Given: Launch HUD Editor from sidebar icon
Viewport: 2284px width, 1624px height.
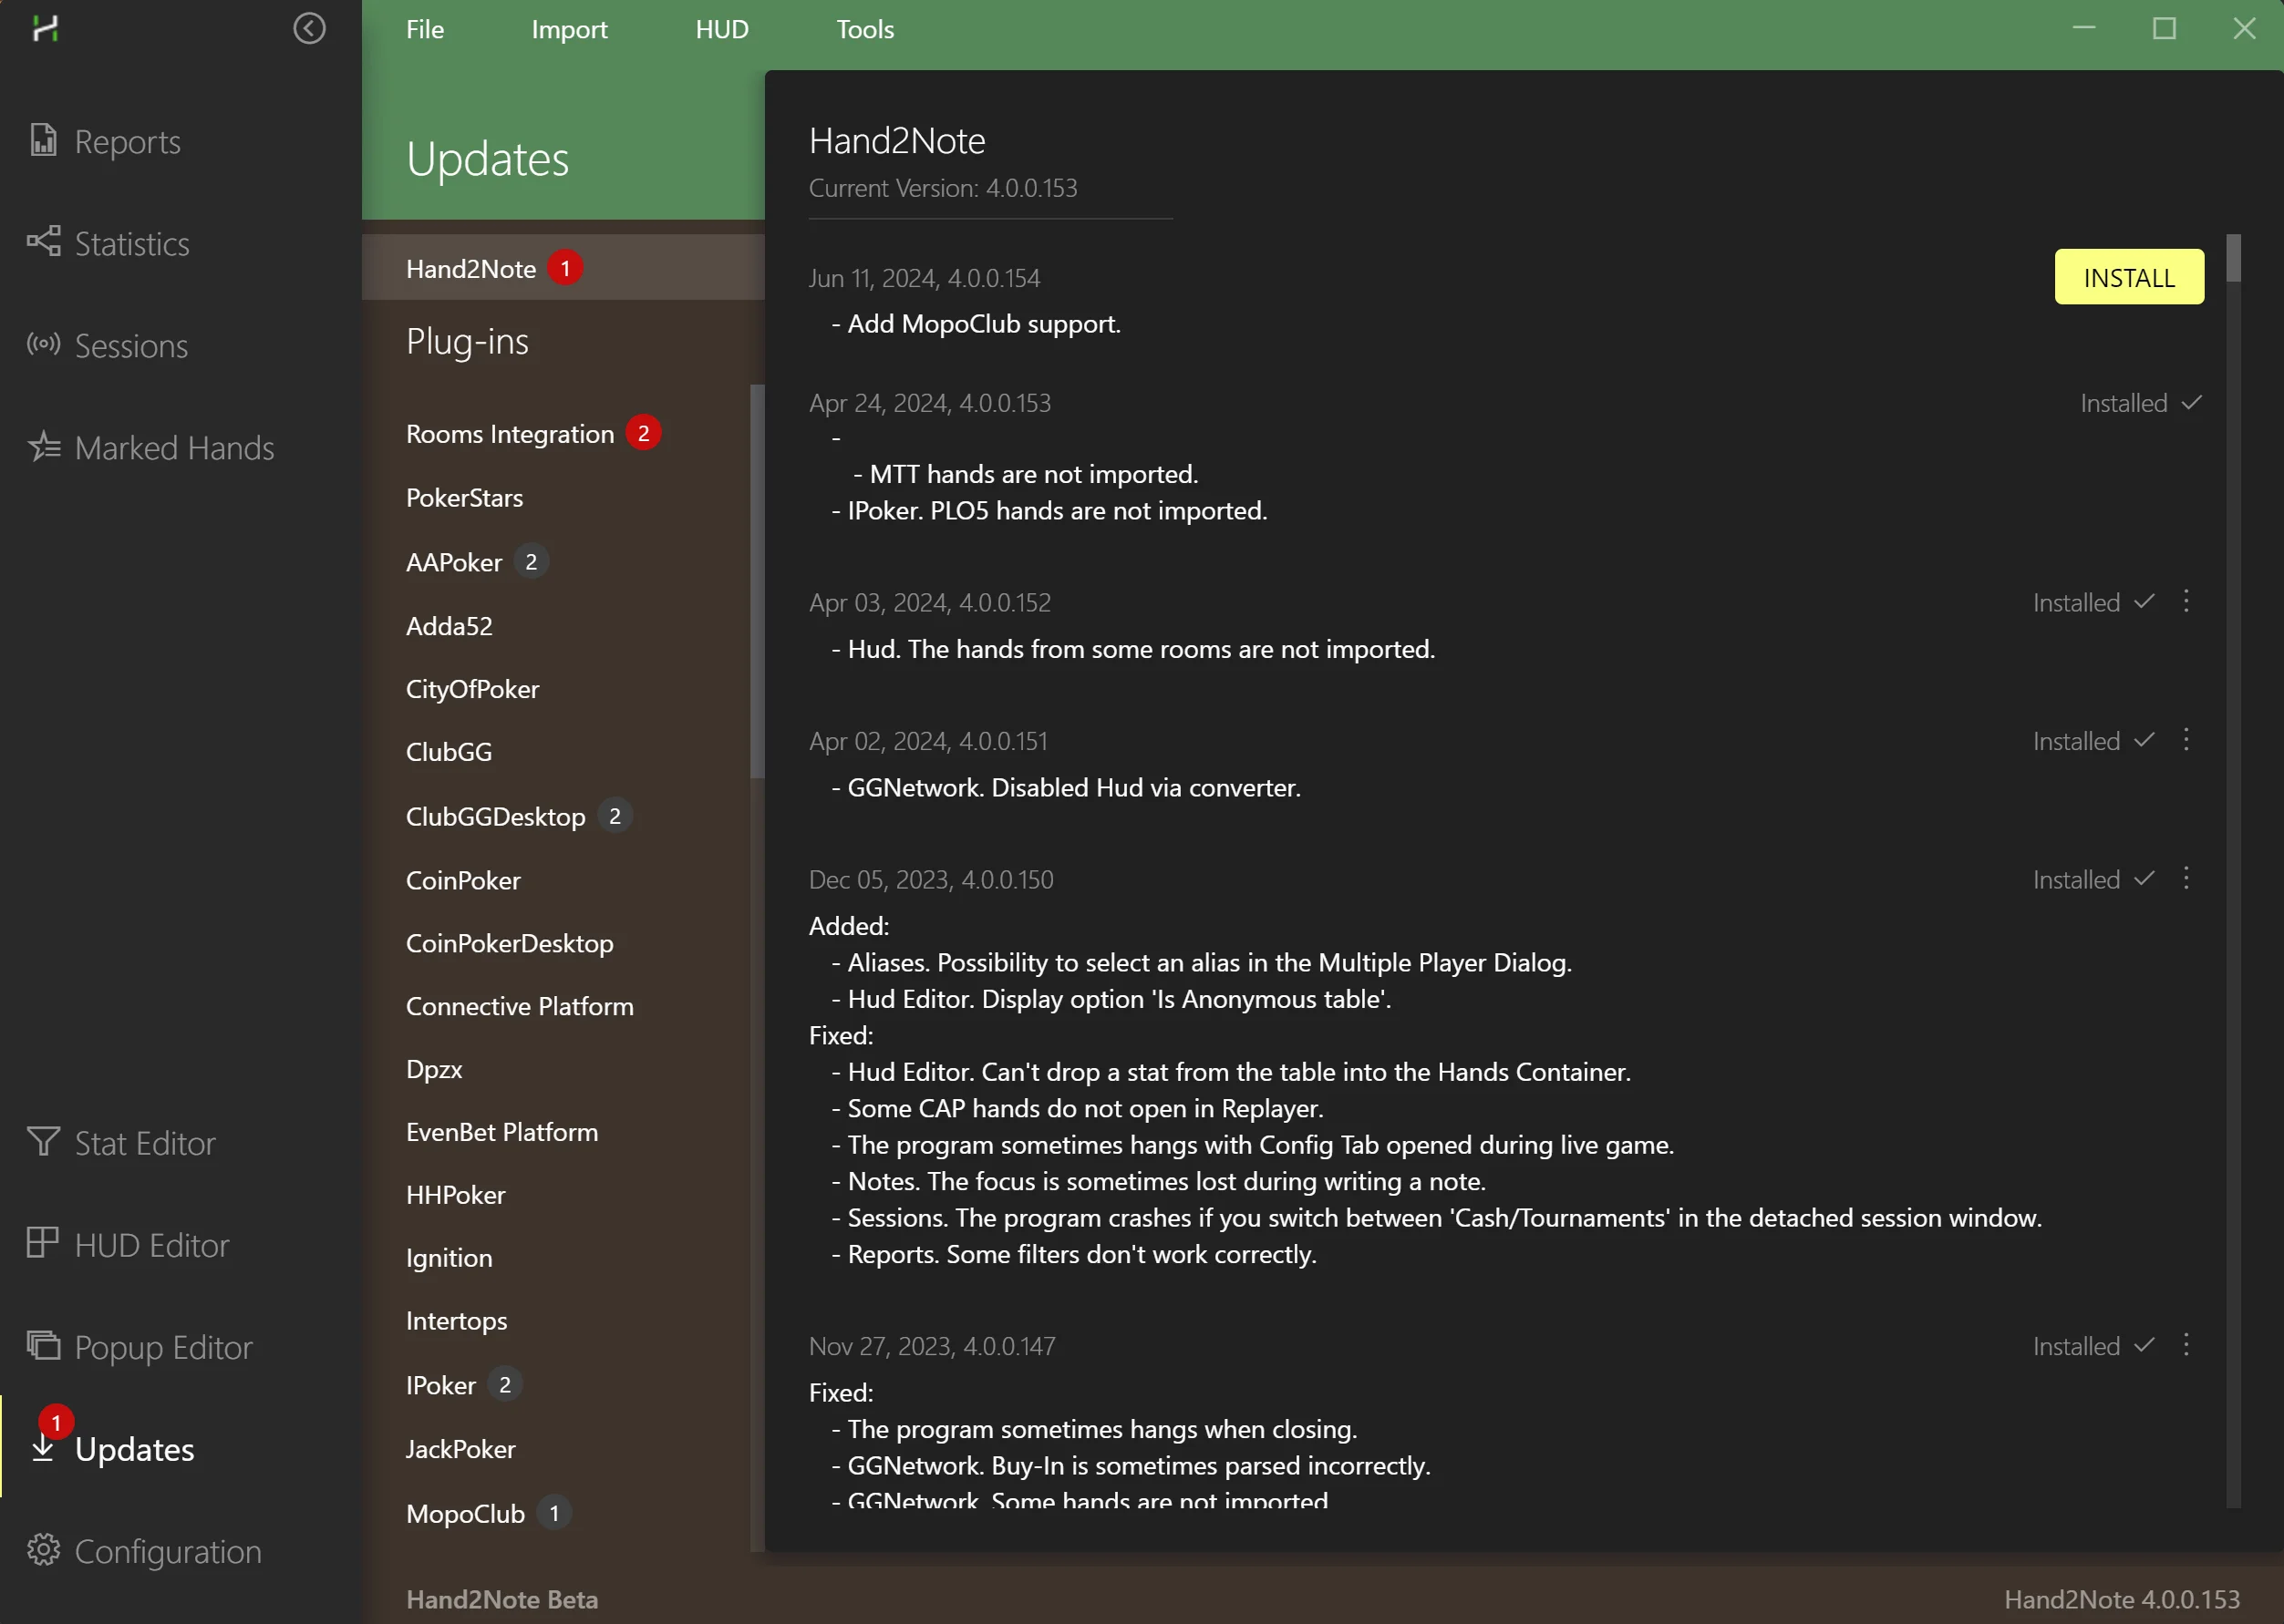Looking at the screenshot, I should pyautogui.click(x=43, y=1243).
